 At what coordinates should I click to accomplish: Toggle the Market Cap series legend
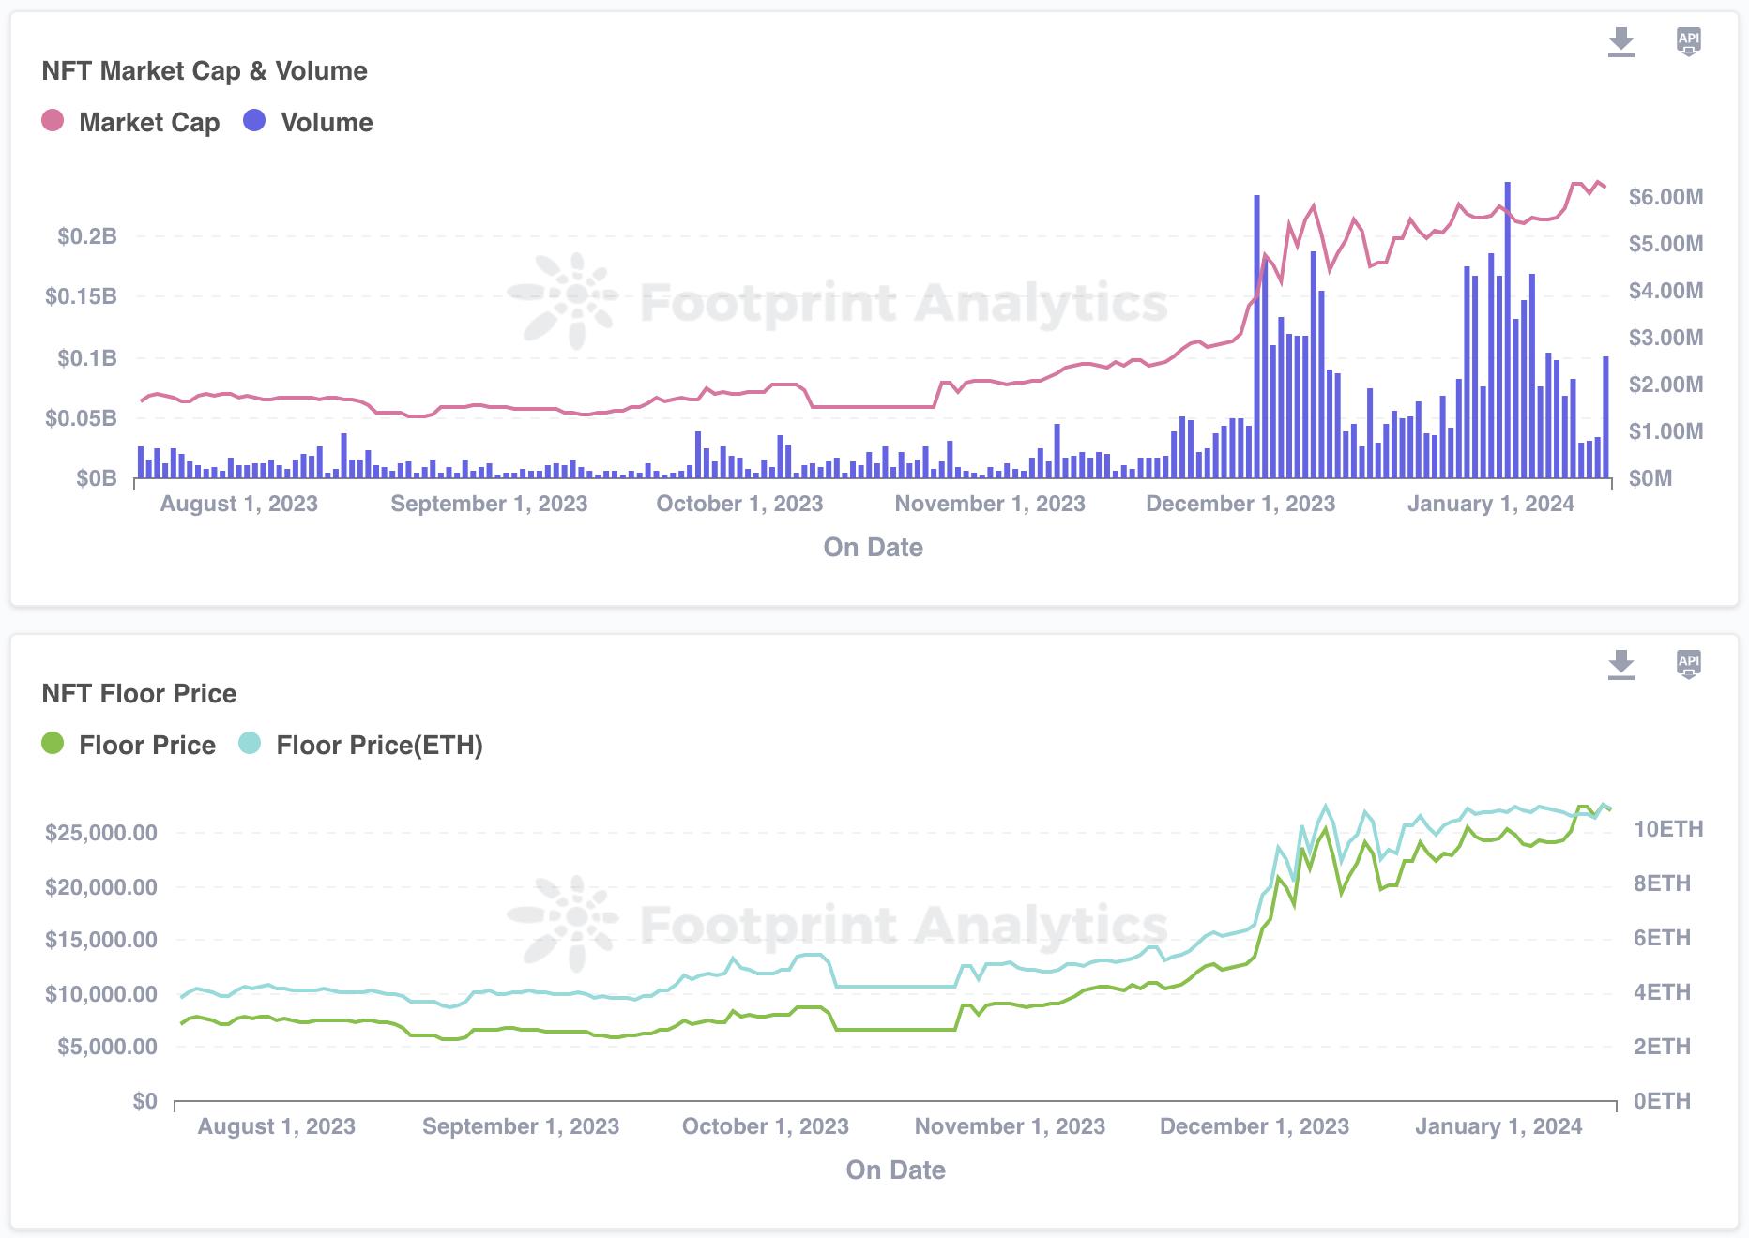click(148, 122)
